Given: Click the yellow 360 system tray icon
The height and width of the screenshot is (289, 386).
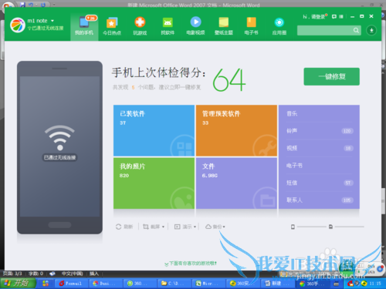Looking at the screenshot, I should pos(364,284).
